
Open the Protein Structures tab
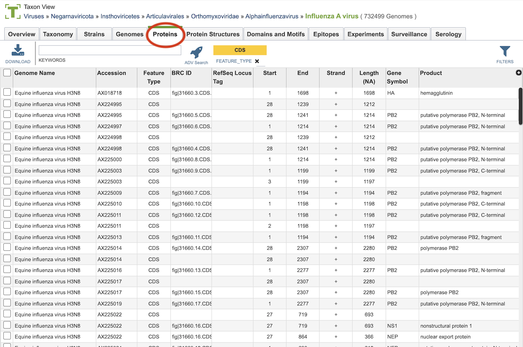click(x=213, y=34)
